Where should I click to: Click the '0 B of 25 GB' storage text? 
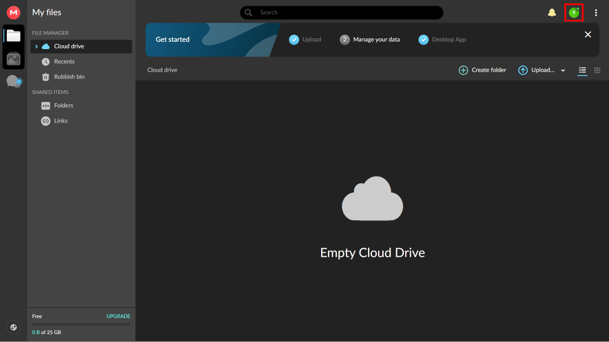pyautogui.click(x=47, y=332)
